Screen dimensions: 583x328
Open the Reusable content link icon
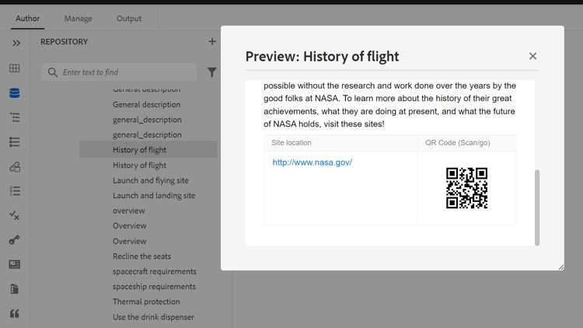[15, 166]
